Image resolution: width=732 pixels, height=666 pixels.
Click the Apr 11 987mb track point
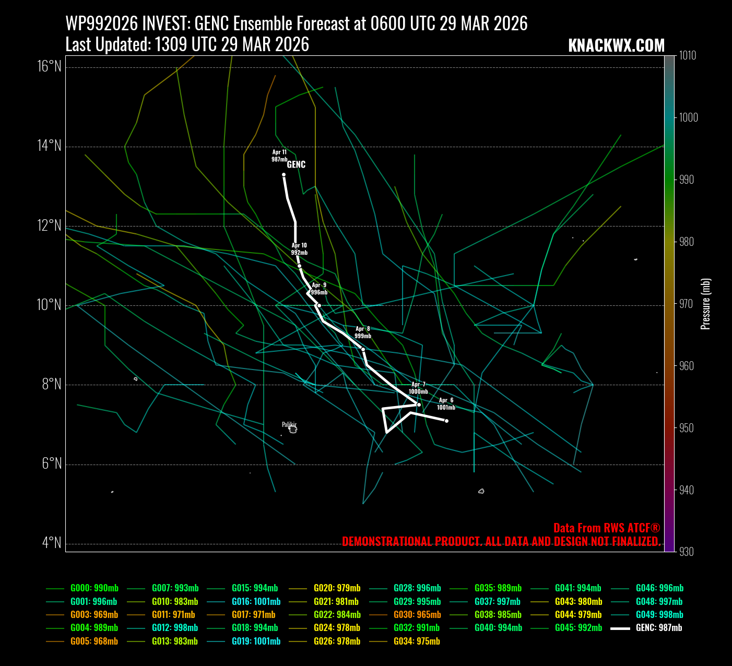point(284,175)
